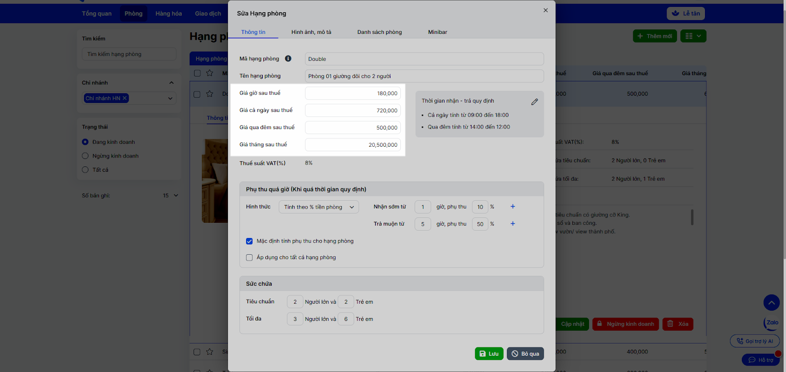The width and height of the screenshot is (786, 372).
Task: Open the Minibar tab
Action: click(x=437, y=32)
